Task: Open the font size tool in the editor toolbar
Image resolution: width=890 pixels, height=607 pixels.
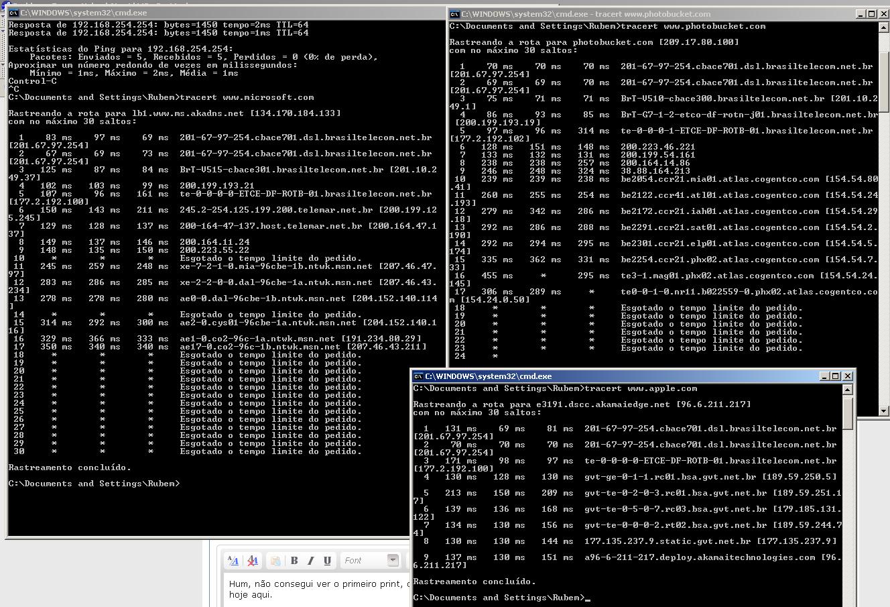Action: pos(233,561)
